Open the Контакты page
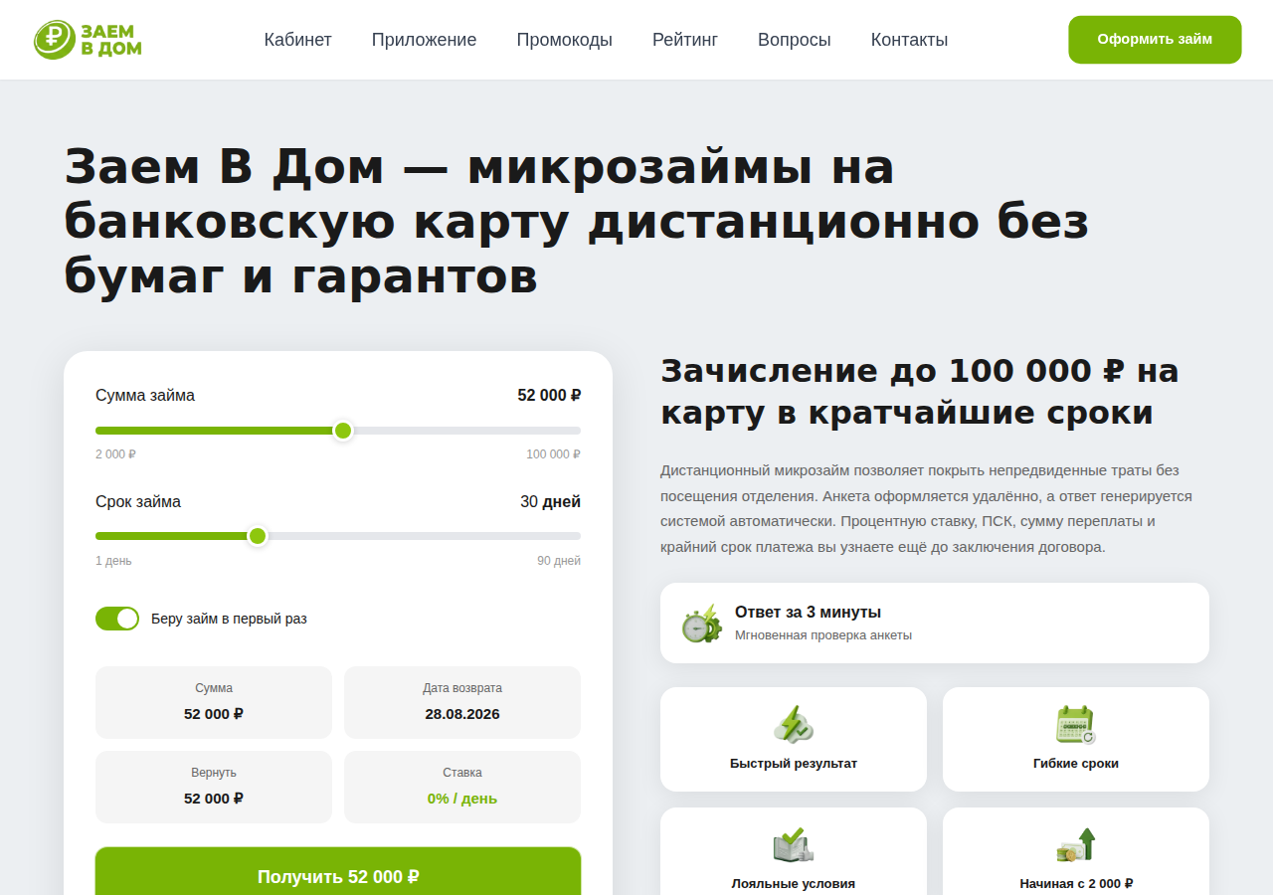This screenshot has height=895, width=1273. (x=910, y=40)
